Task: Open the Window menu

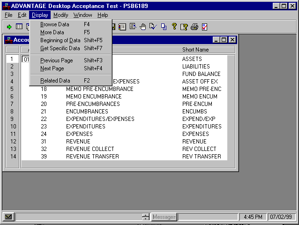Action: pyautogui.click(x=83, y=15)
